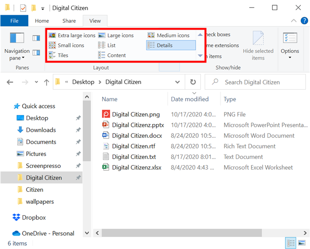Toggle the Preview pane icon
Image resolution: width=310 pixels, height=249 pixels.
[x=36, y=38]
